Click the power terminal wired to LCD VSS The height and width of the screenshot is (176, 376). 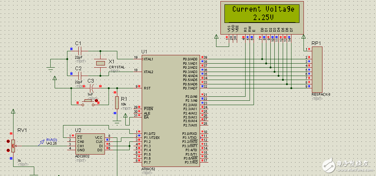point(216,36)
